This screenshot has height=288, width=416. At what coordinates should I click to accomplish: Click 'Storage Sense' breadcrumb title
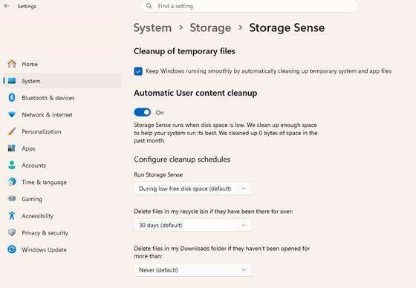tap(287, 28)
